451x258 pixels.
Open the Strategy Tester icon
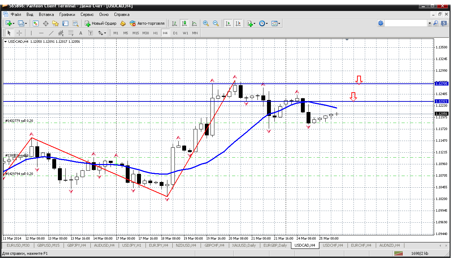pos(75,23)
